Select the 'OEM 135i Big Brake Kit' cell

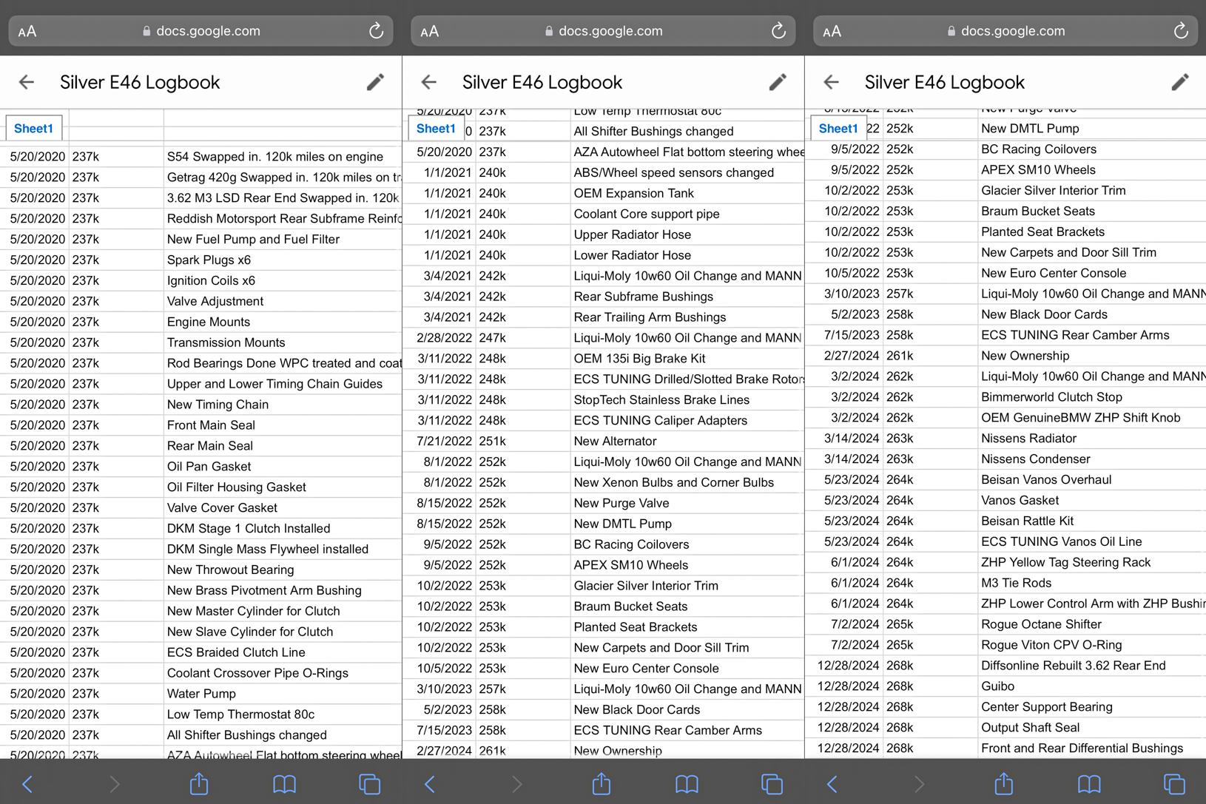tap(639, 358)
